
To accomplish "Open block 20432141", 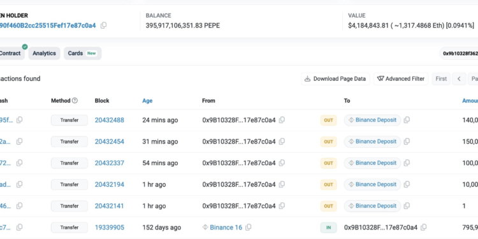I will click(110, 206).
